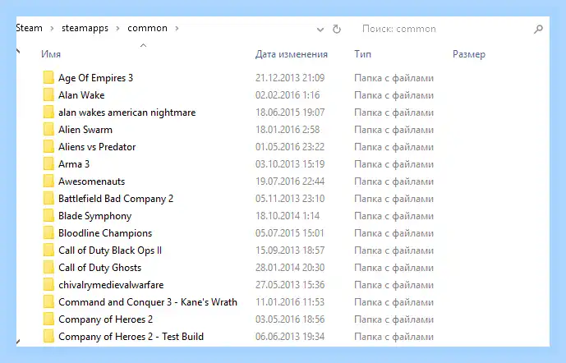
Task: Click the date 28.01.2014 20:30
Action: pos(290,268)
